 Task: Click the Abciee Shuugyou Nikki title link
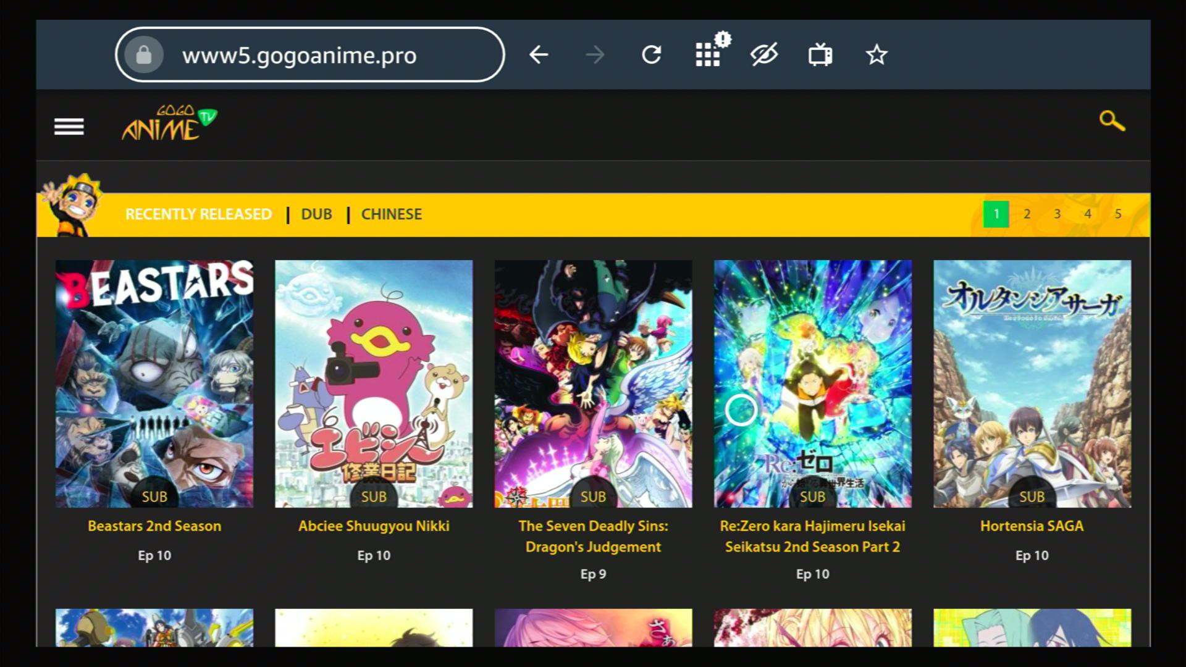click(x=374, y=526)
